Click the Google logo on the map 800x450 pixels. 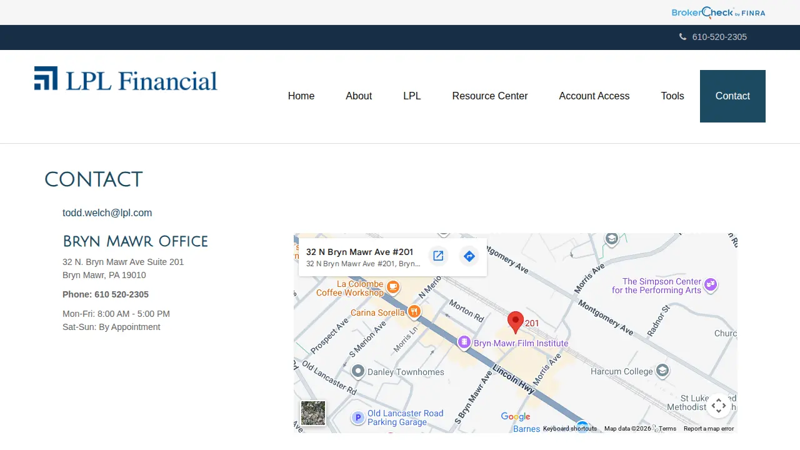tap(516, 417)
